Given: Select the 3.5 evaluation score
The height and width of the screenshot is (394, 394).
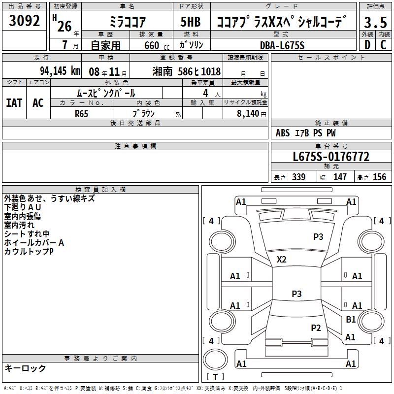Looking at the screenshot, I should [x=374, y=23].
